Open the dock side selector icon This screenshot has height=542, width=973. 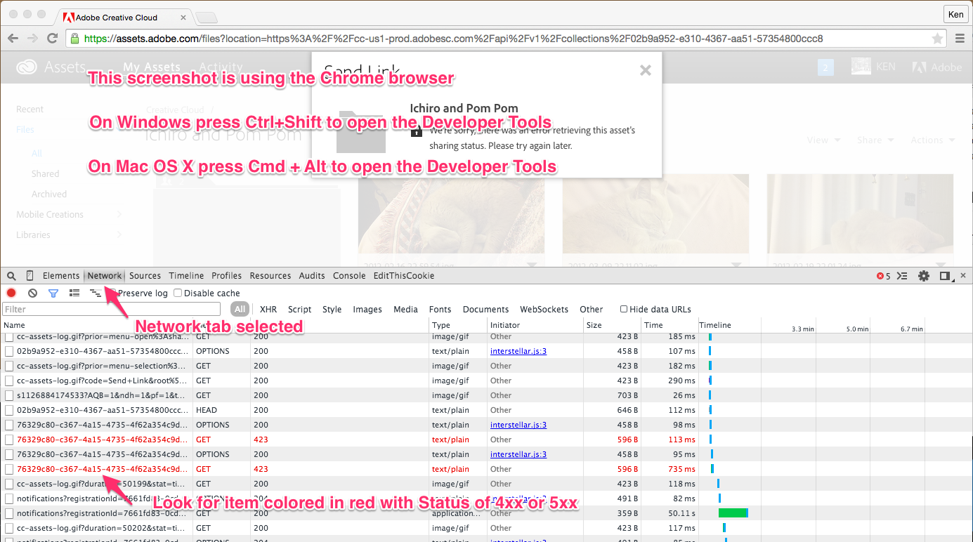click(x=945, y=276)
